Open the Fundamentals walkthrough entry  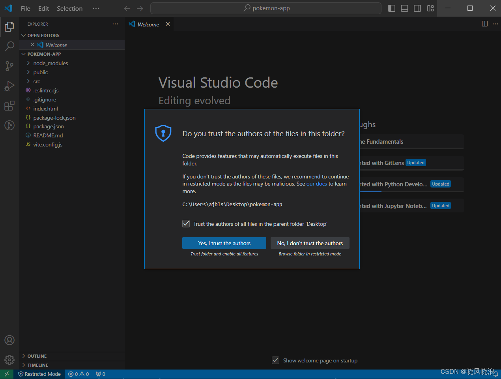[411, 142]
